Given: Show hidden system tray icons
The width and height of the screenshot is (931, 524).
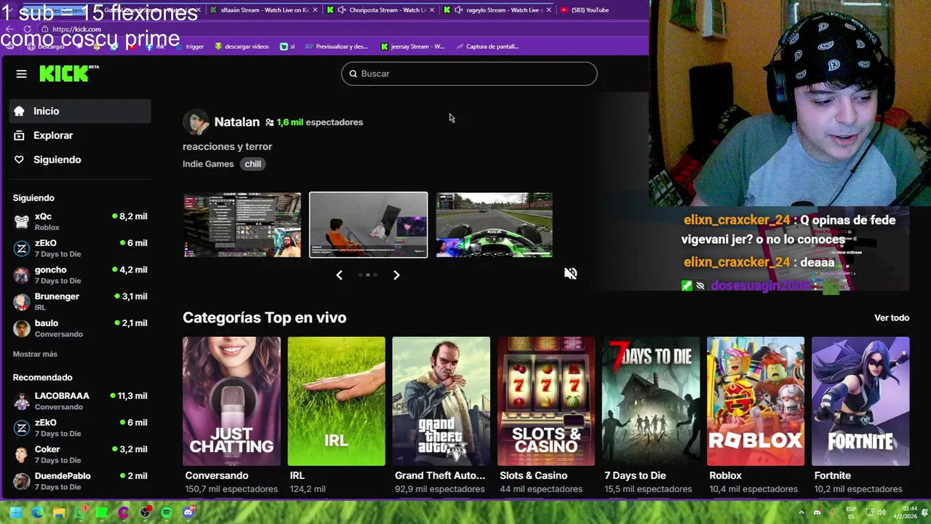Looking at the screenshot, I should coord(802,512).
